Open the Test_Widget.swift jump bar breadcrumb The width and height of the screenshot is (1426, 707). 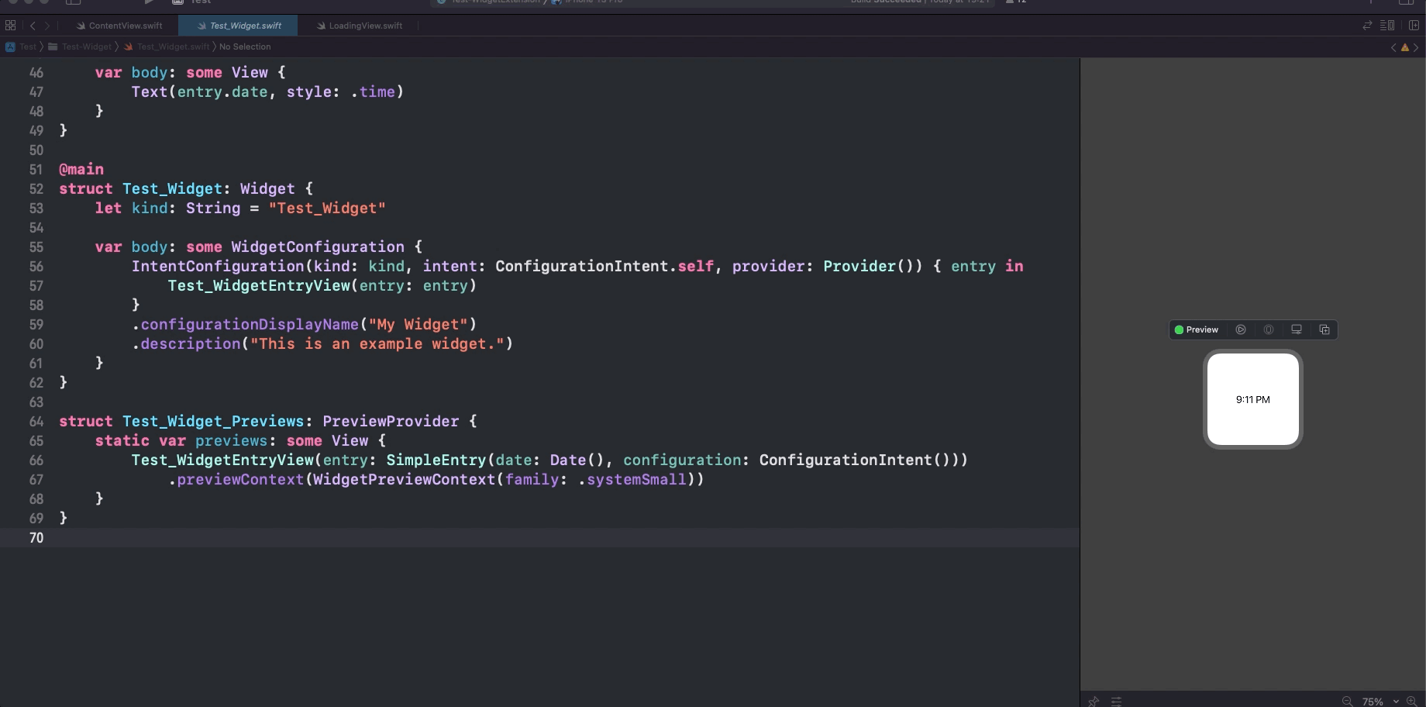(x=167, y=47)
